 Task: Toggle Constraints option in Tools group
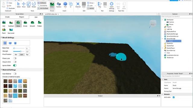coord(43,6)
